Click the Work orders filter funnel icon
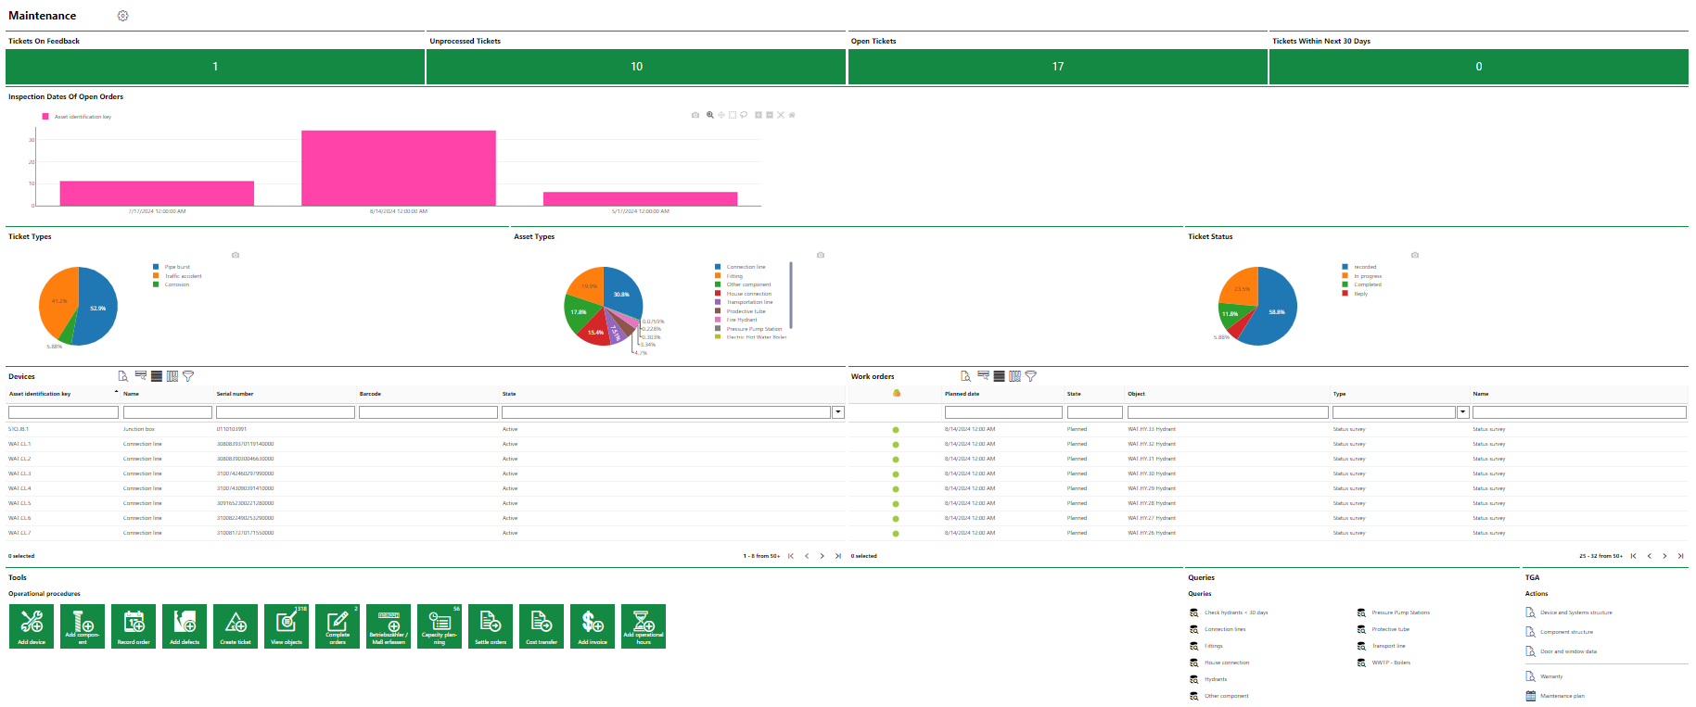Image resolution: width=1696 pixels, height=707 pixels. pyautogui.click(x=1030, y=376)
